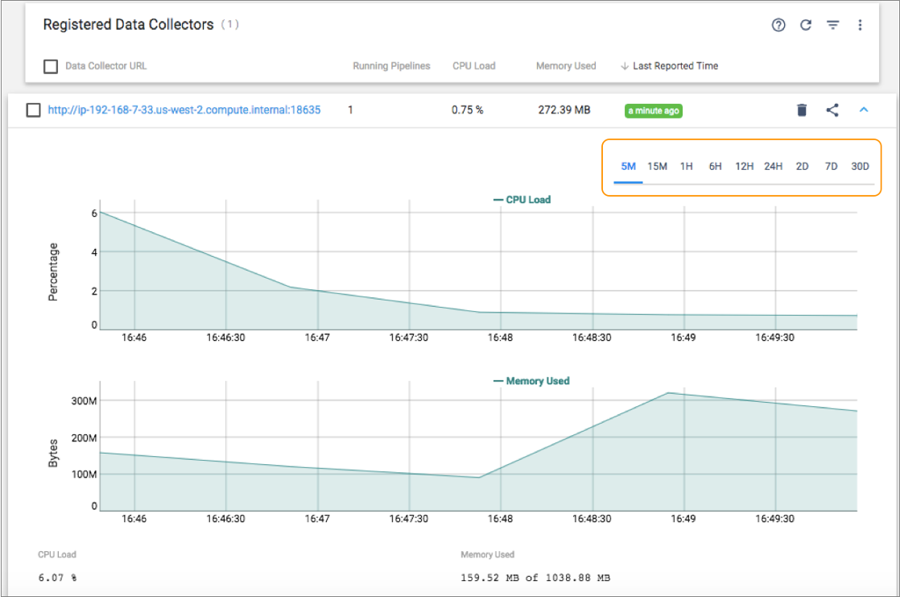The image size is (900, 597).
Task: Switch to the 15M time range
Action: [658, 166]
